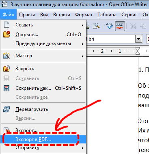
Task: Open the Таблица menu
Action: pos(107,15)
